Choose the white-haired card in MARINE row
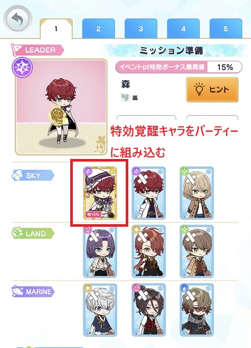Image resolution: width=251 pixels, height=348 pixels. (x=100, y=310)
